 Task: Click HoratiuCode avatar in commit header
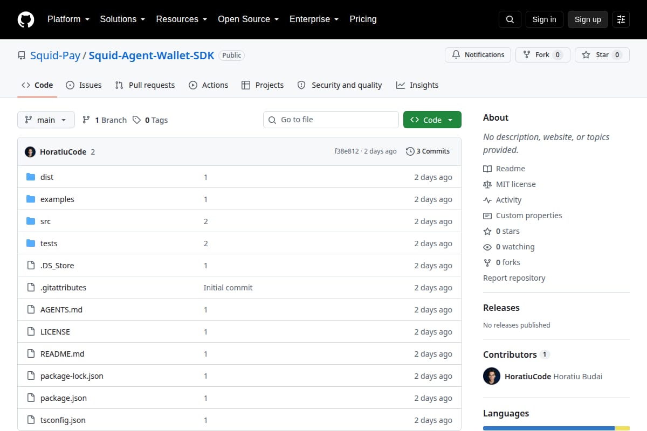(x=30, y=152)
